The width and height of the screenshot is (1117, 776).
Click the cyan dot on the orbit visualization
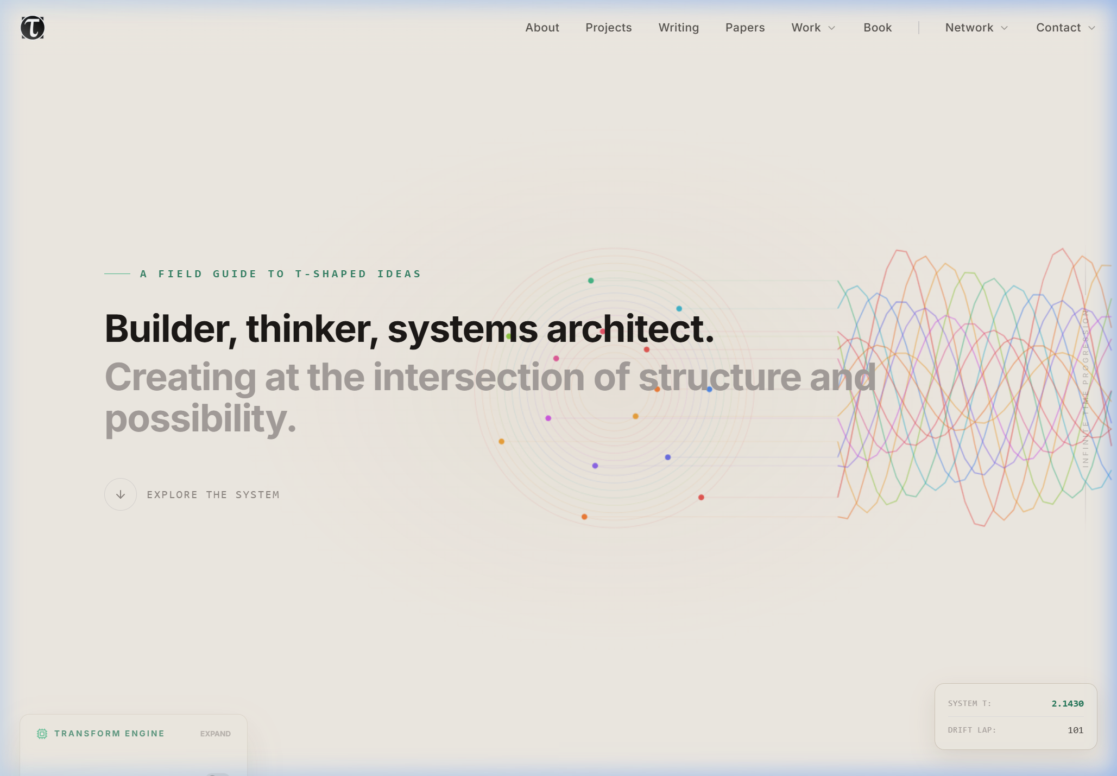coord(679,309)
